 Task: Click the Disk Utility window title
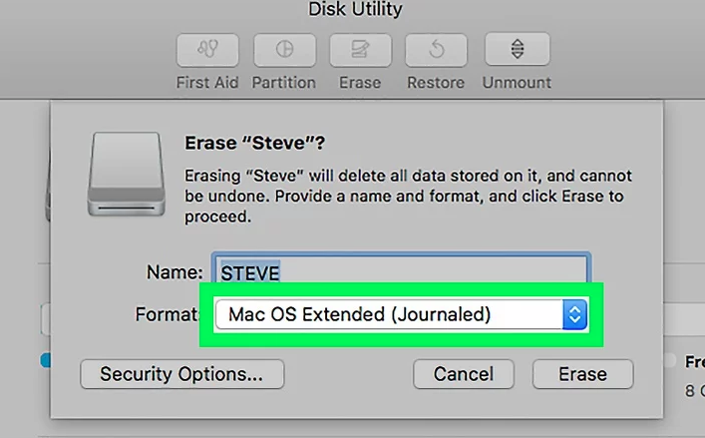coord(355,9)
